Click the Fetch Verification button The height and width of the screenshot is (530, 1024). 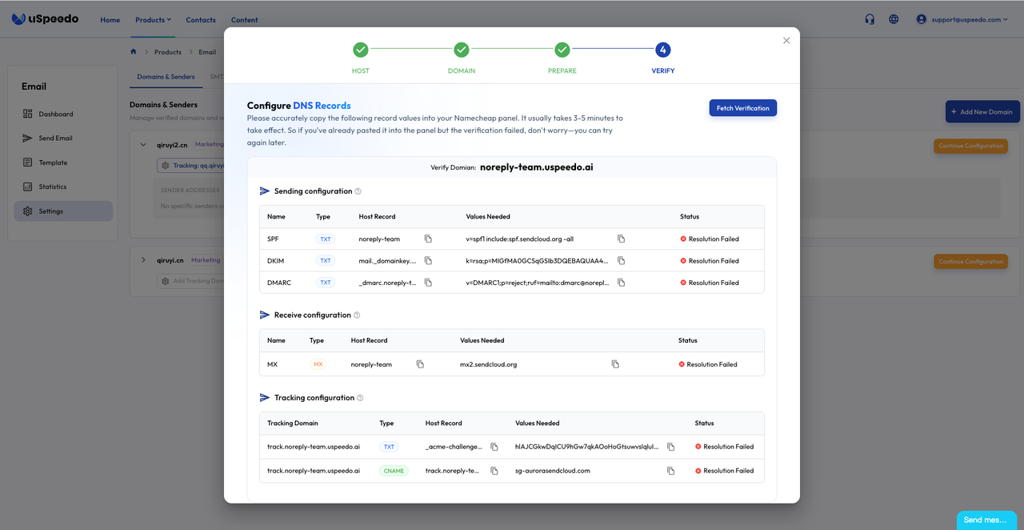pyautogui.click(x=742, y=108)
